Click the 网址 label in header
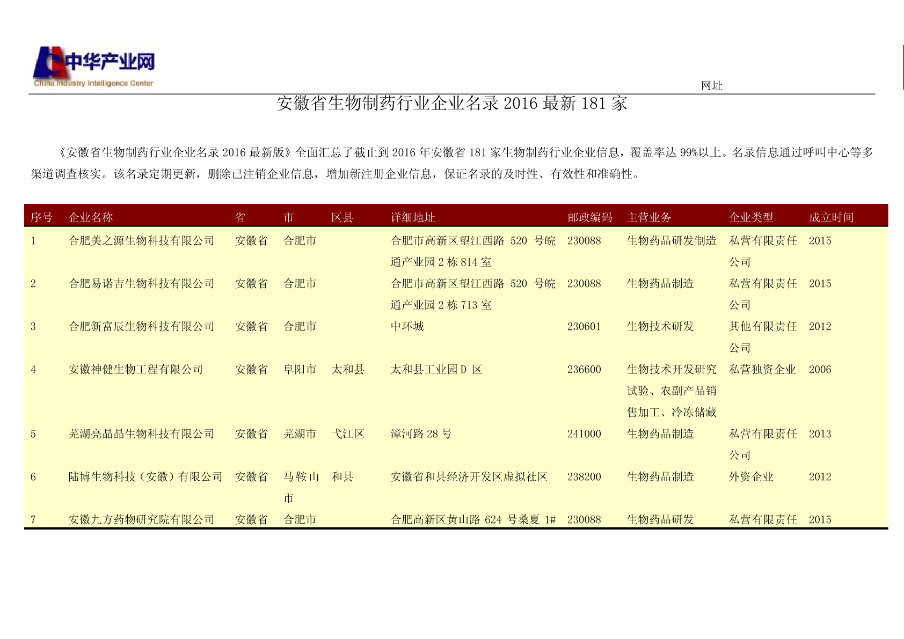This screenshot has width=904, height=639. pyautogui.click(x=712, y=86)
